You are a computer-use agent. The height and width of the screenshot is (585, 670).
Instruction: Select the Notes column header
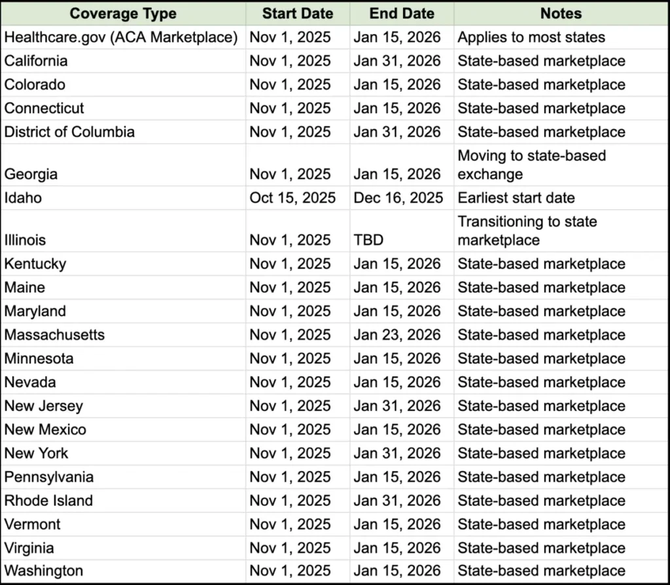tap(561, 13)
